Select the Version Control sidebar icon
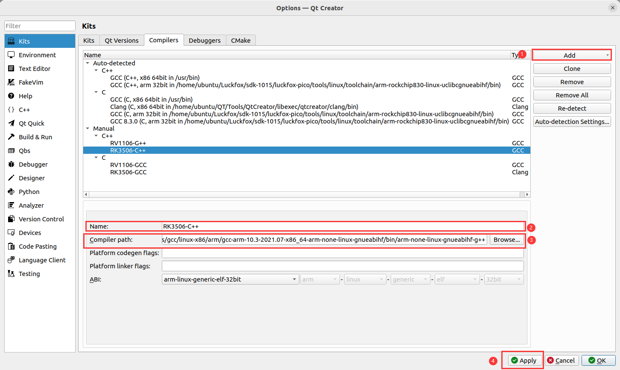The height and width of the screenshot is (370, 620). coord(11,219)
